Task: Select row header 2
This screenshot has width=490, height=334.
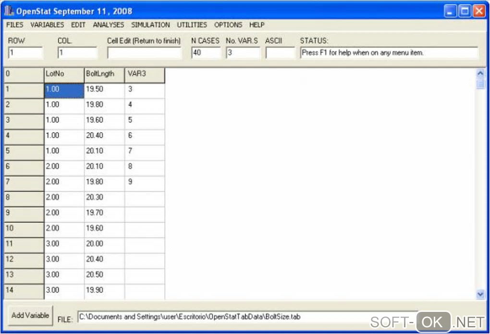Action: 24,106
